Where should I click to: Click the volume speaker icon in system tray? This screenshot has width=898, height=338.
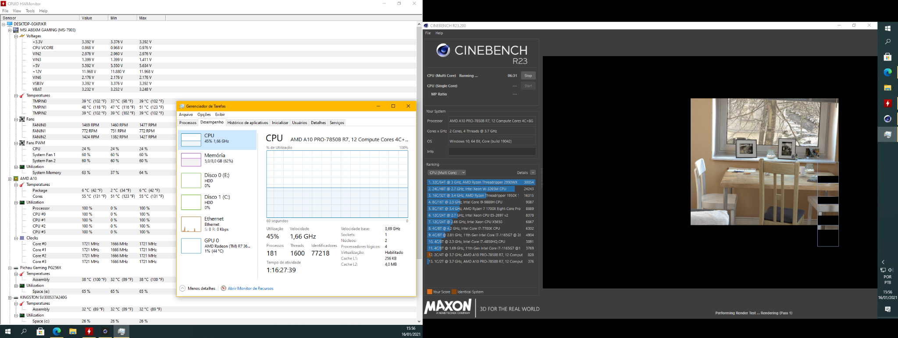[x=891, y=270]
